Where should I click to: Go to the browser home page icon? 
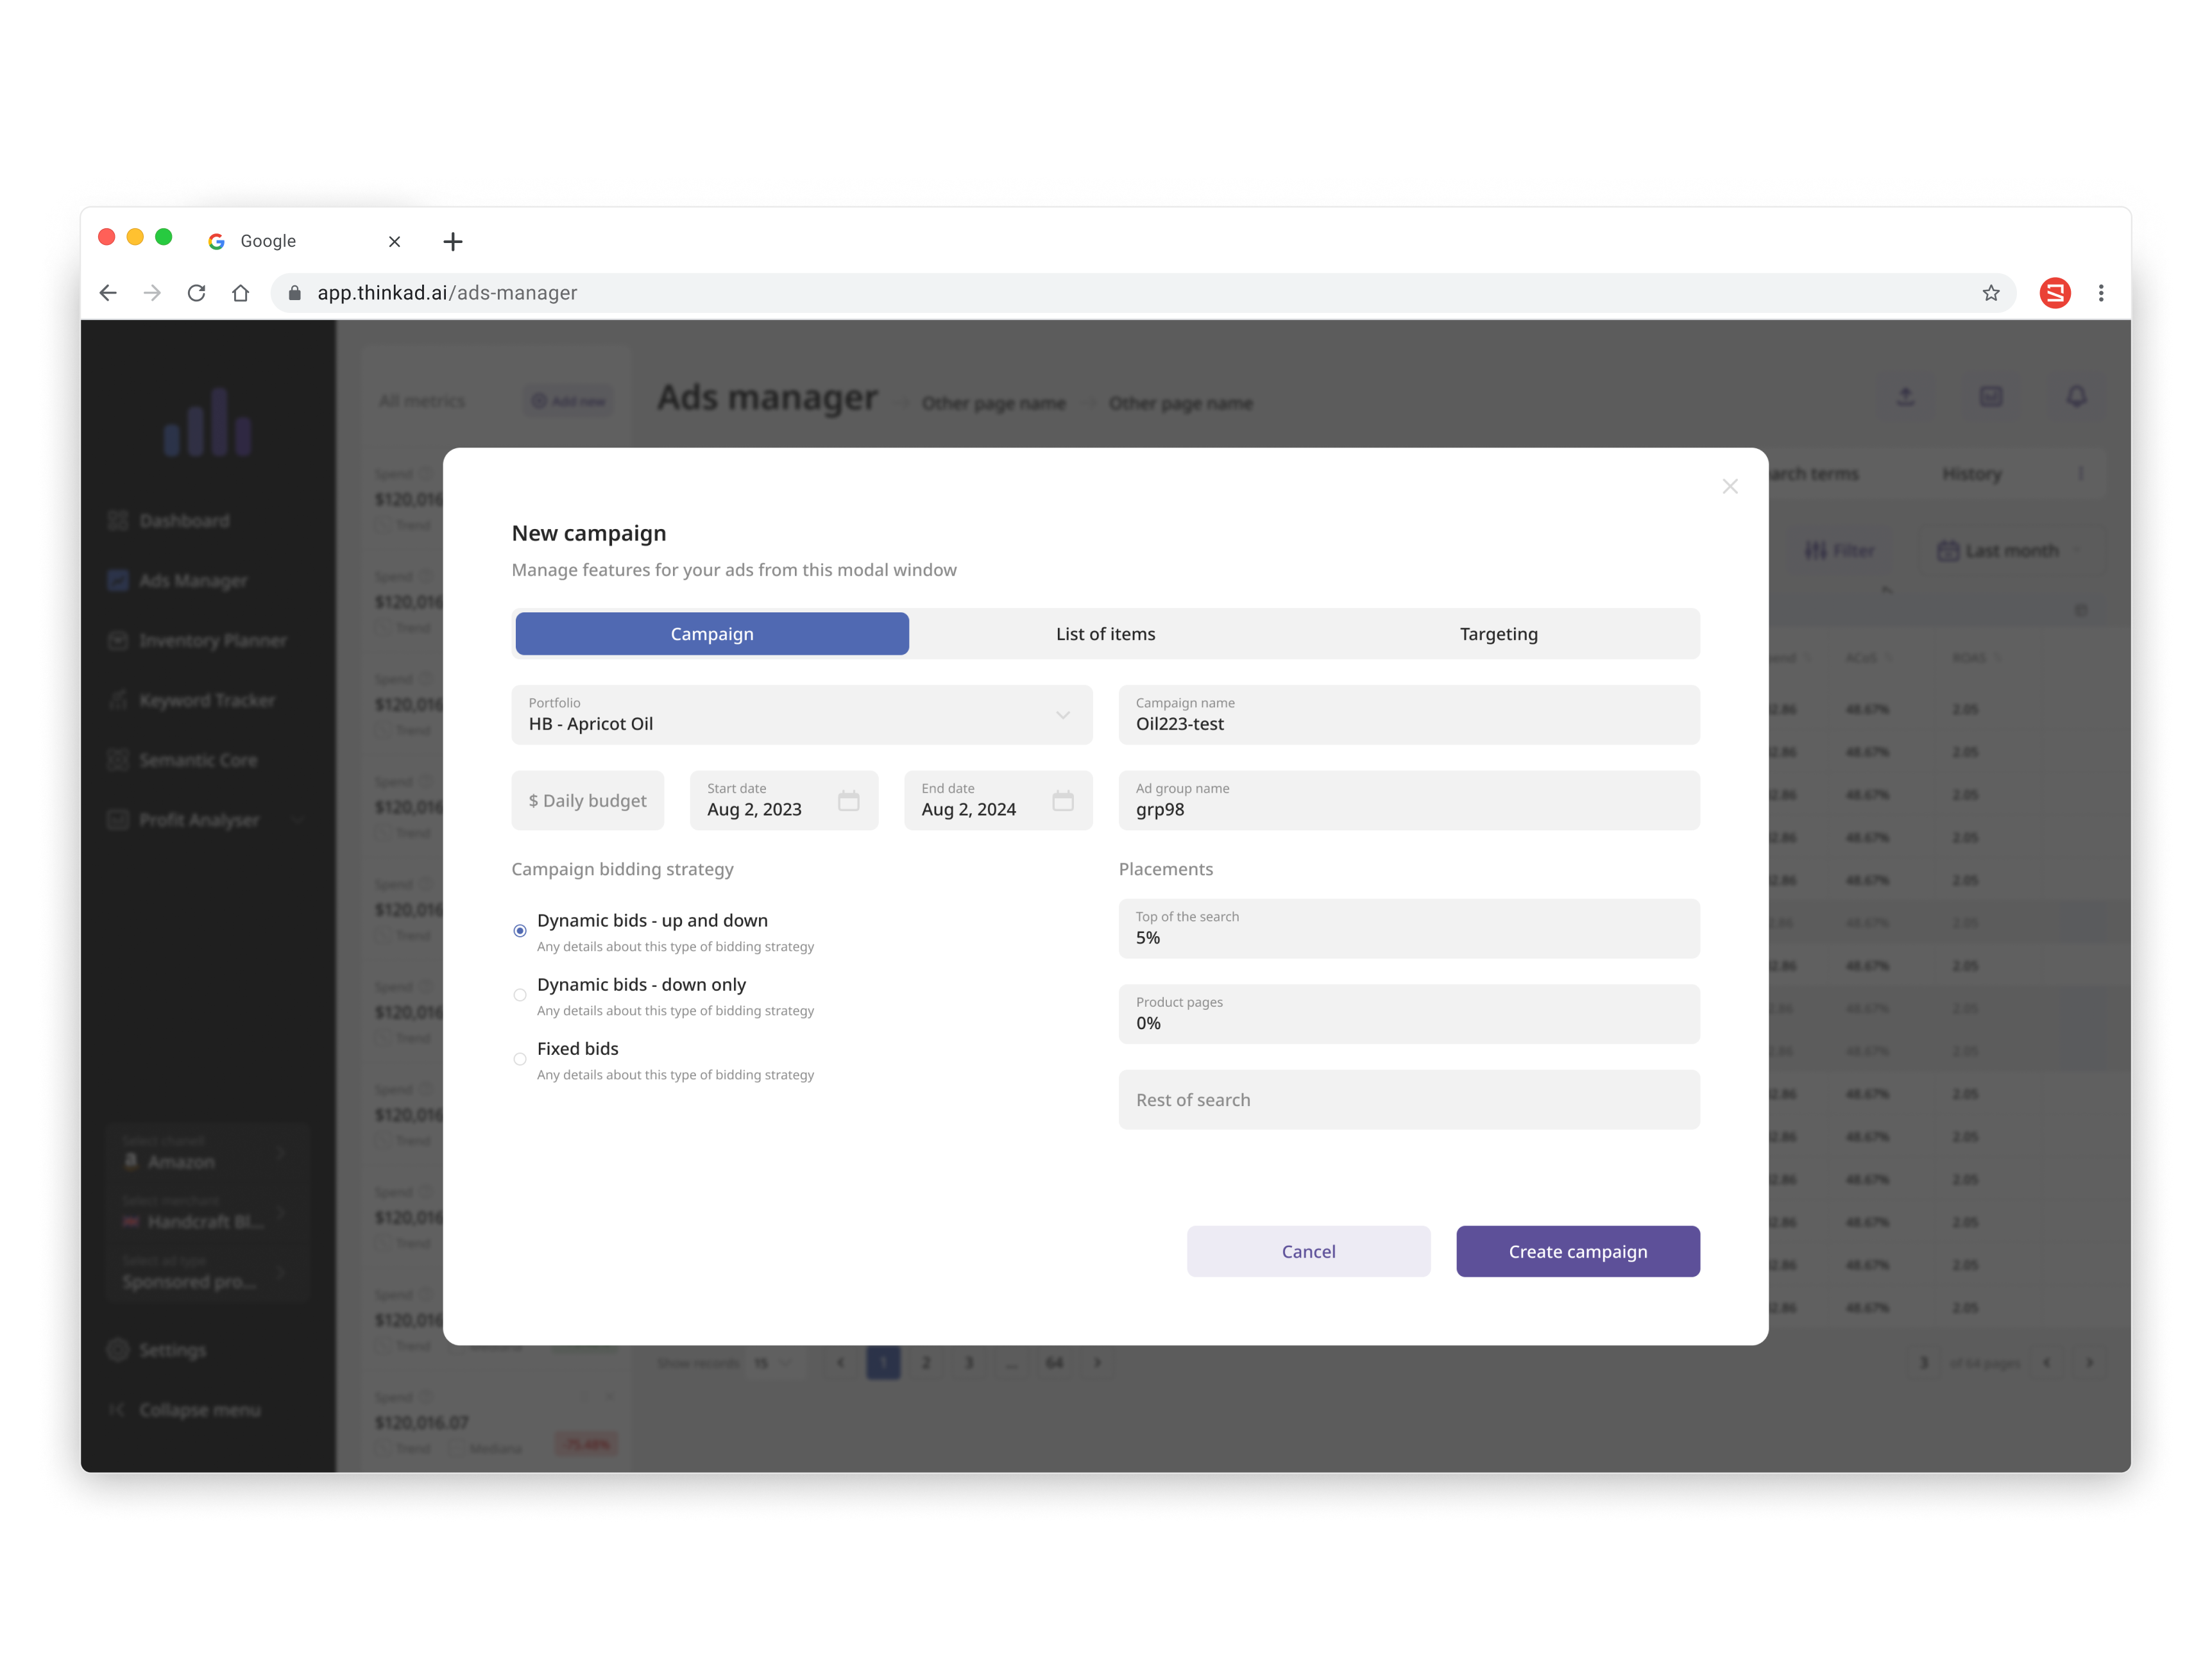[240, 293]
